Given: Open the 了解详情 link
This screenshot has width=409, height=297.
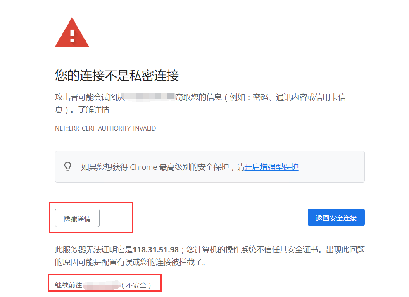Looking at the screenshot, I should click(x=94, y=109).
